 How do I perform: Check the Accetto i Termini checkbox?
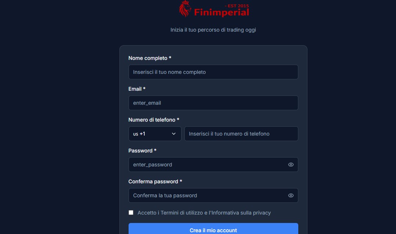131,212
